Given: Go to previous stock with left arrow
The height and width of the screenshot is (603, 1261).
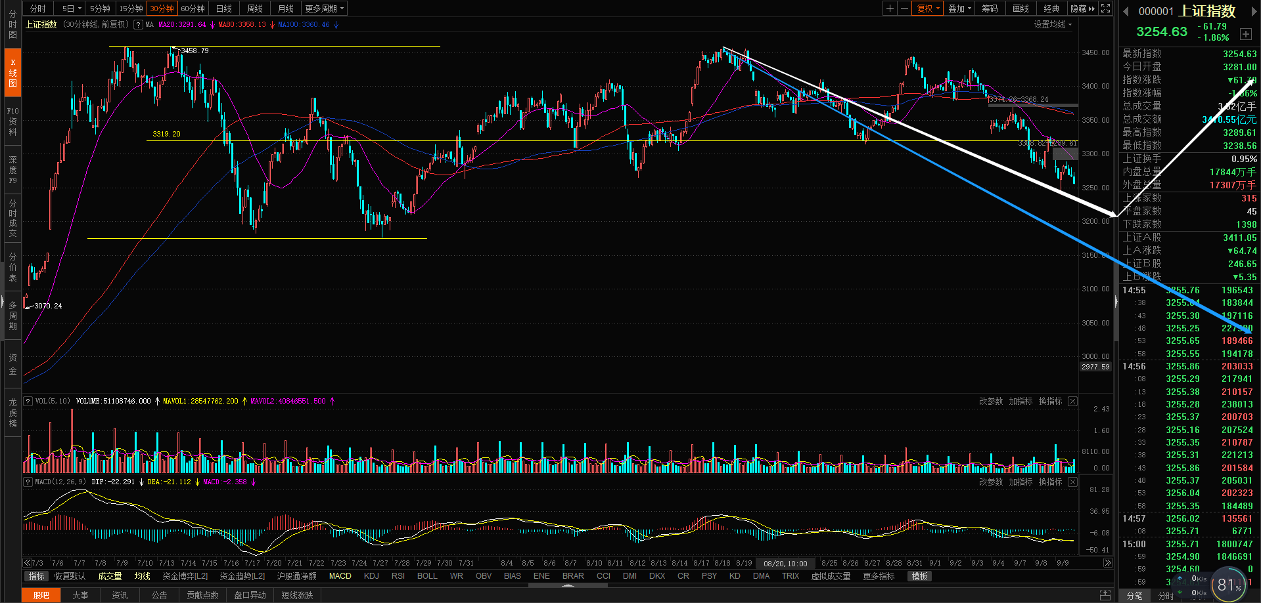Looking at the screenshot, I should [x=1126, y=11].
